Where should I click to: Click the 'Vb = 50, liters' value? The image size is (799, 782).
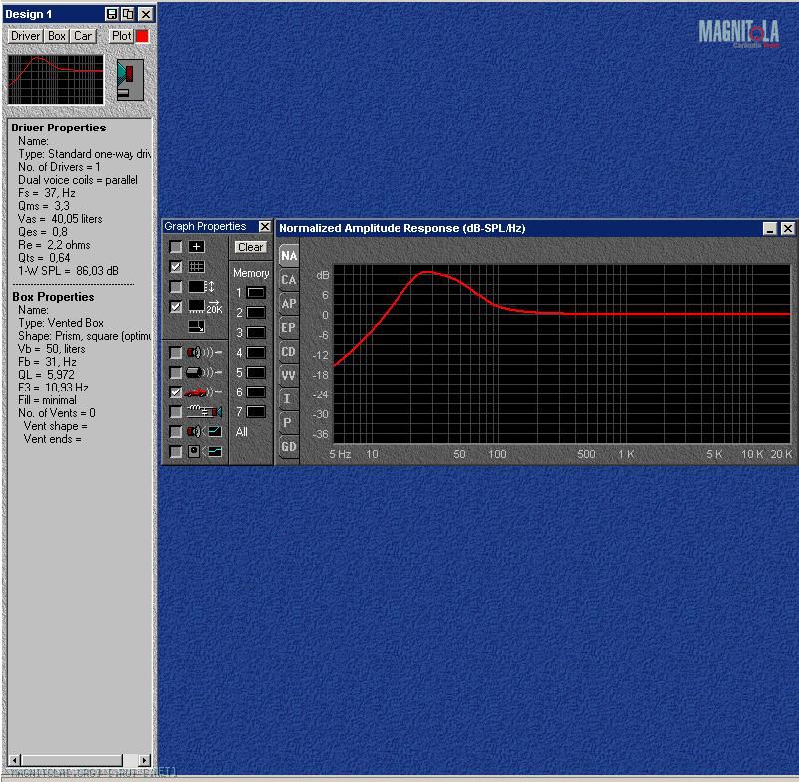[52, 349]
